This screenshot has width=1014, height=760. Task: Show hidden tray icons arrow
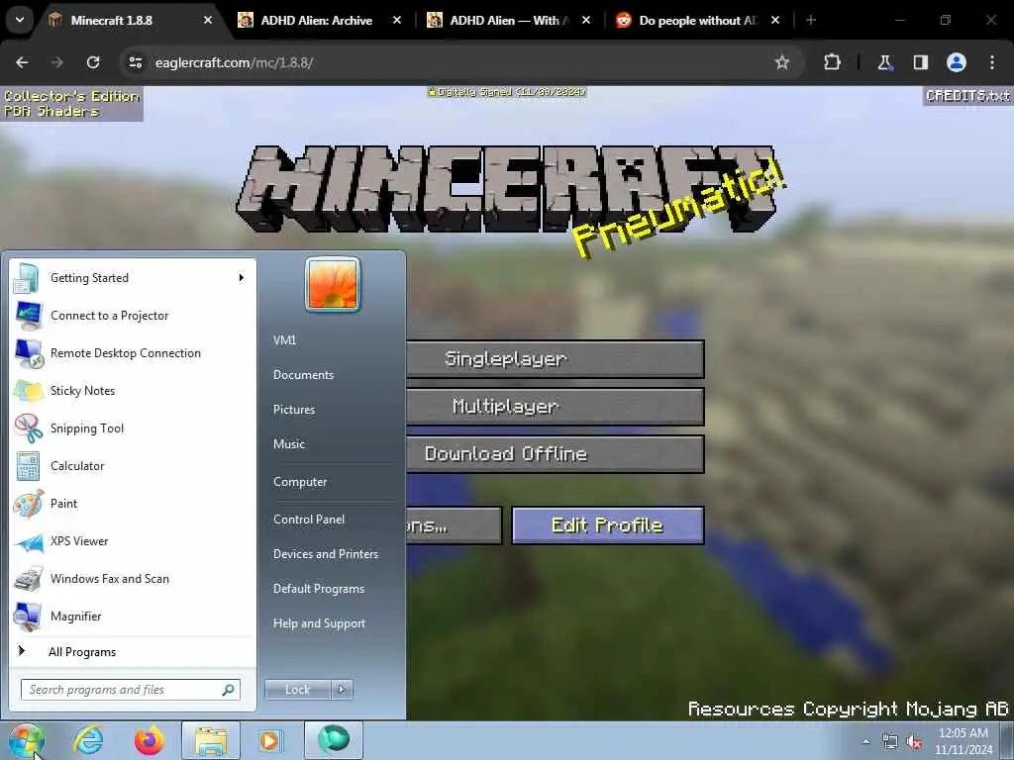click(865, 742)
